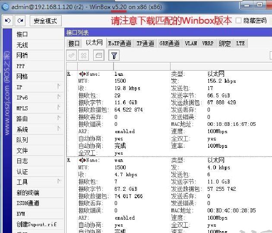Image resolution: width=272 pixels, height=233 pixels.
Task: Click the redo arrow button
Action: pyautogui.click(x=20, y=21)
